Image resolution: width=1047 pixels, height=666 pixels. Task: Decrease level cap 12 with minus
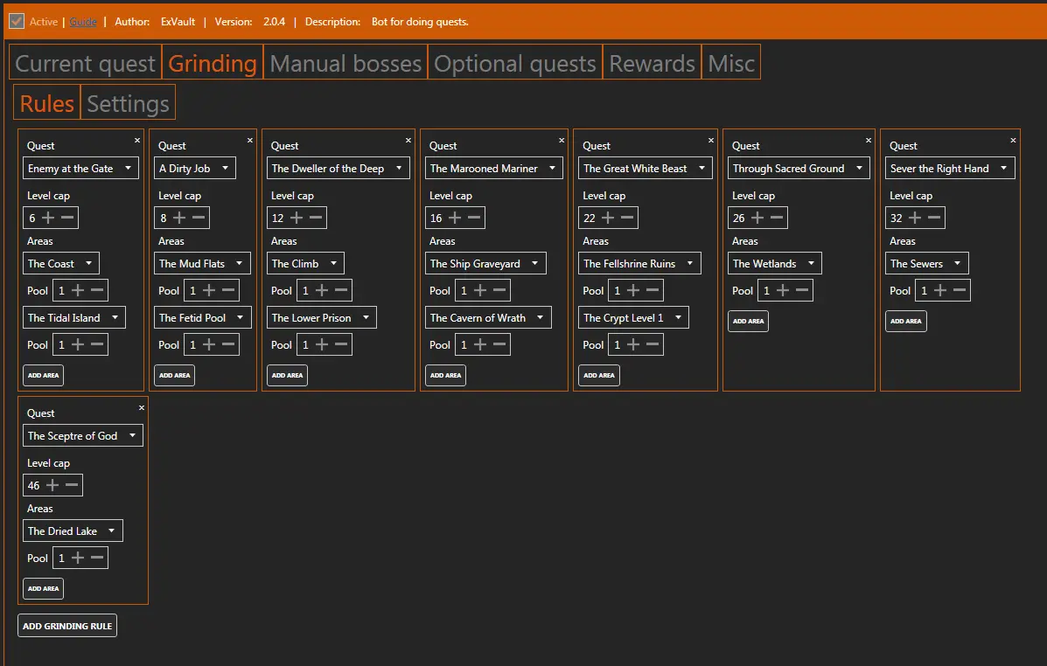coord(316,218)
